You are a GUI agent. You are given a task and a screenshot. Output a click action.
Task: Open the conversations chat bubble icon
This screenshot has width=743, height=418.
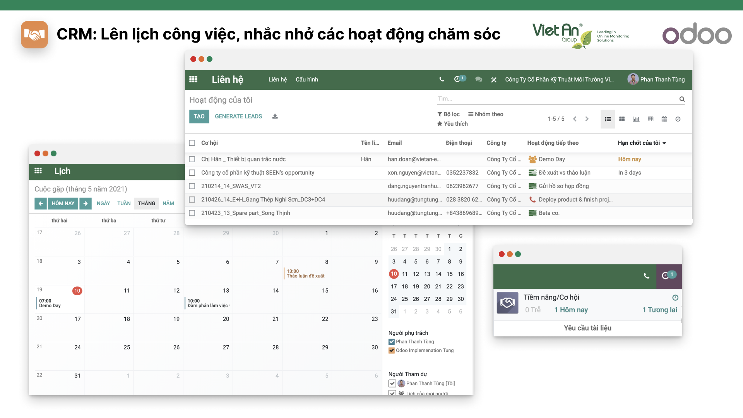click(479, 79)
